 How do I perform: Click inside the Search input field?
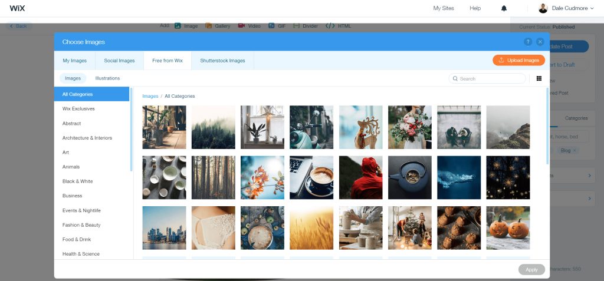tap(491, 78)
